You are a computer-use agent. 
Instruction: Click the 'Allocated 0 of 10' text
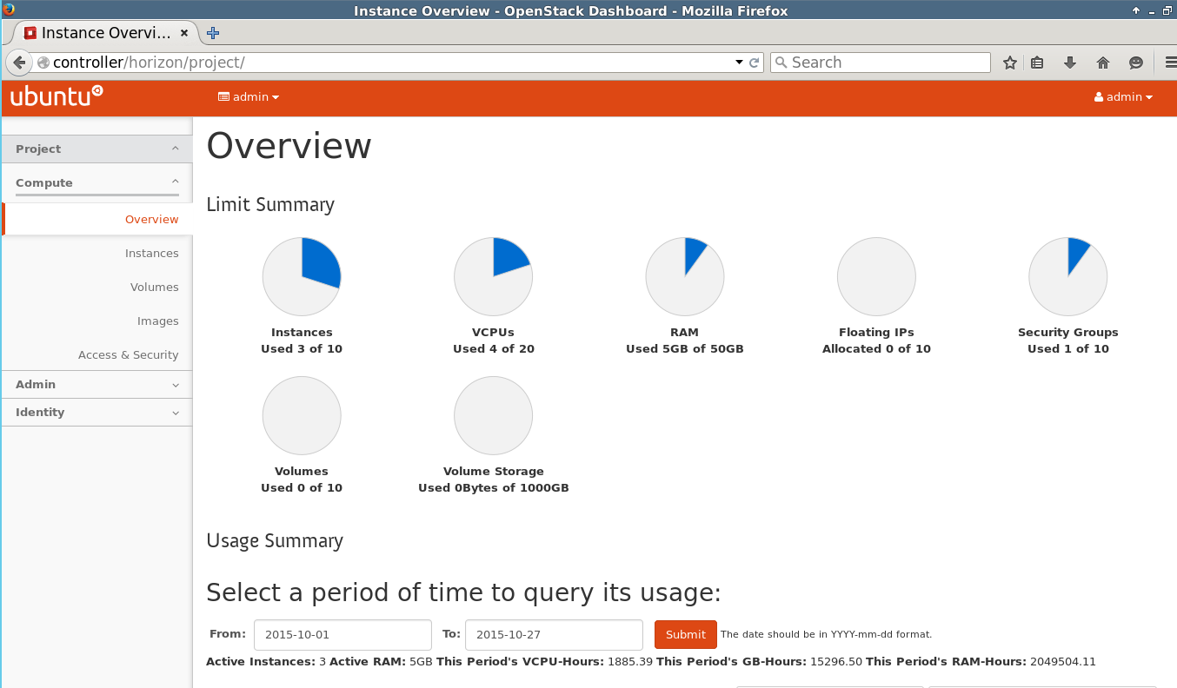pos(876,348)
